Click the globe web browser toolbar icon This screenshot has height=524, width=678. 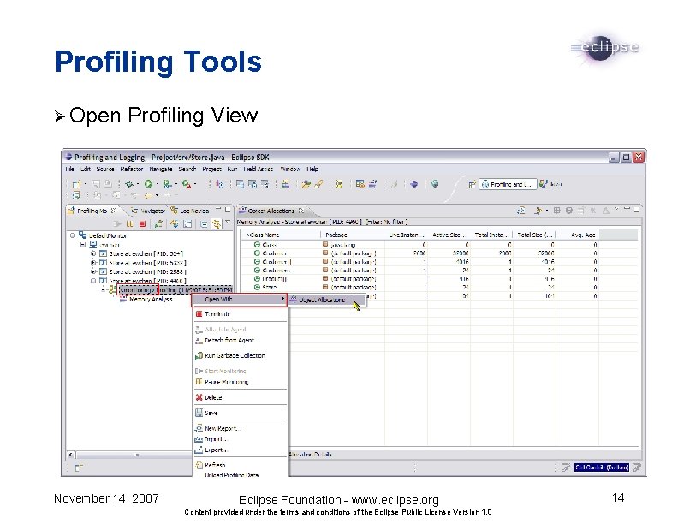tap(435, 184)
